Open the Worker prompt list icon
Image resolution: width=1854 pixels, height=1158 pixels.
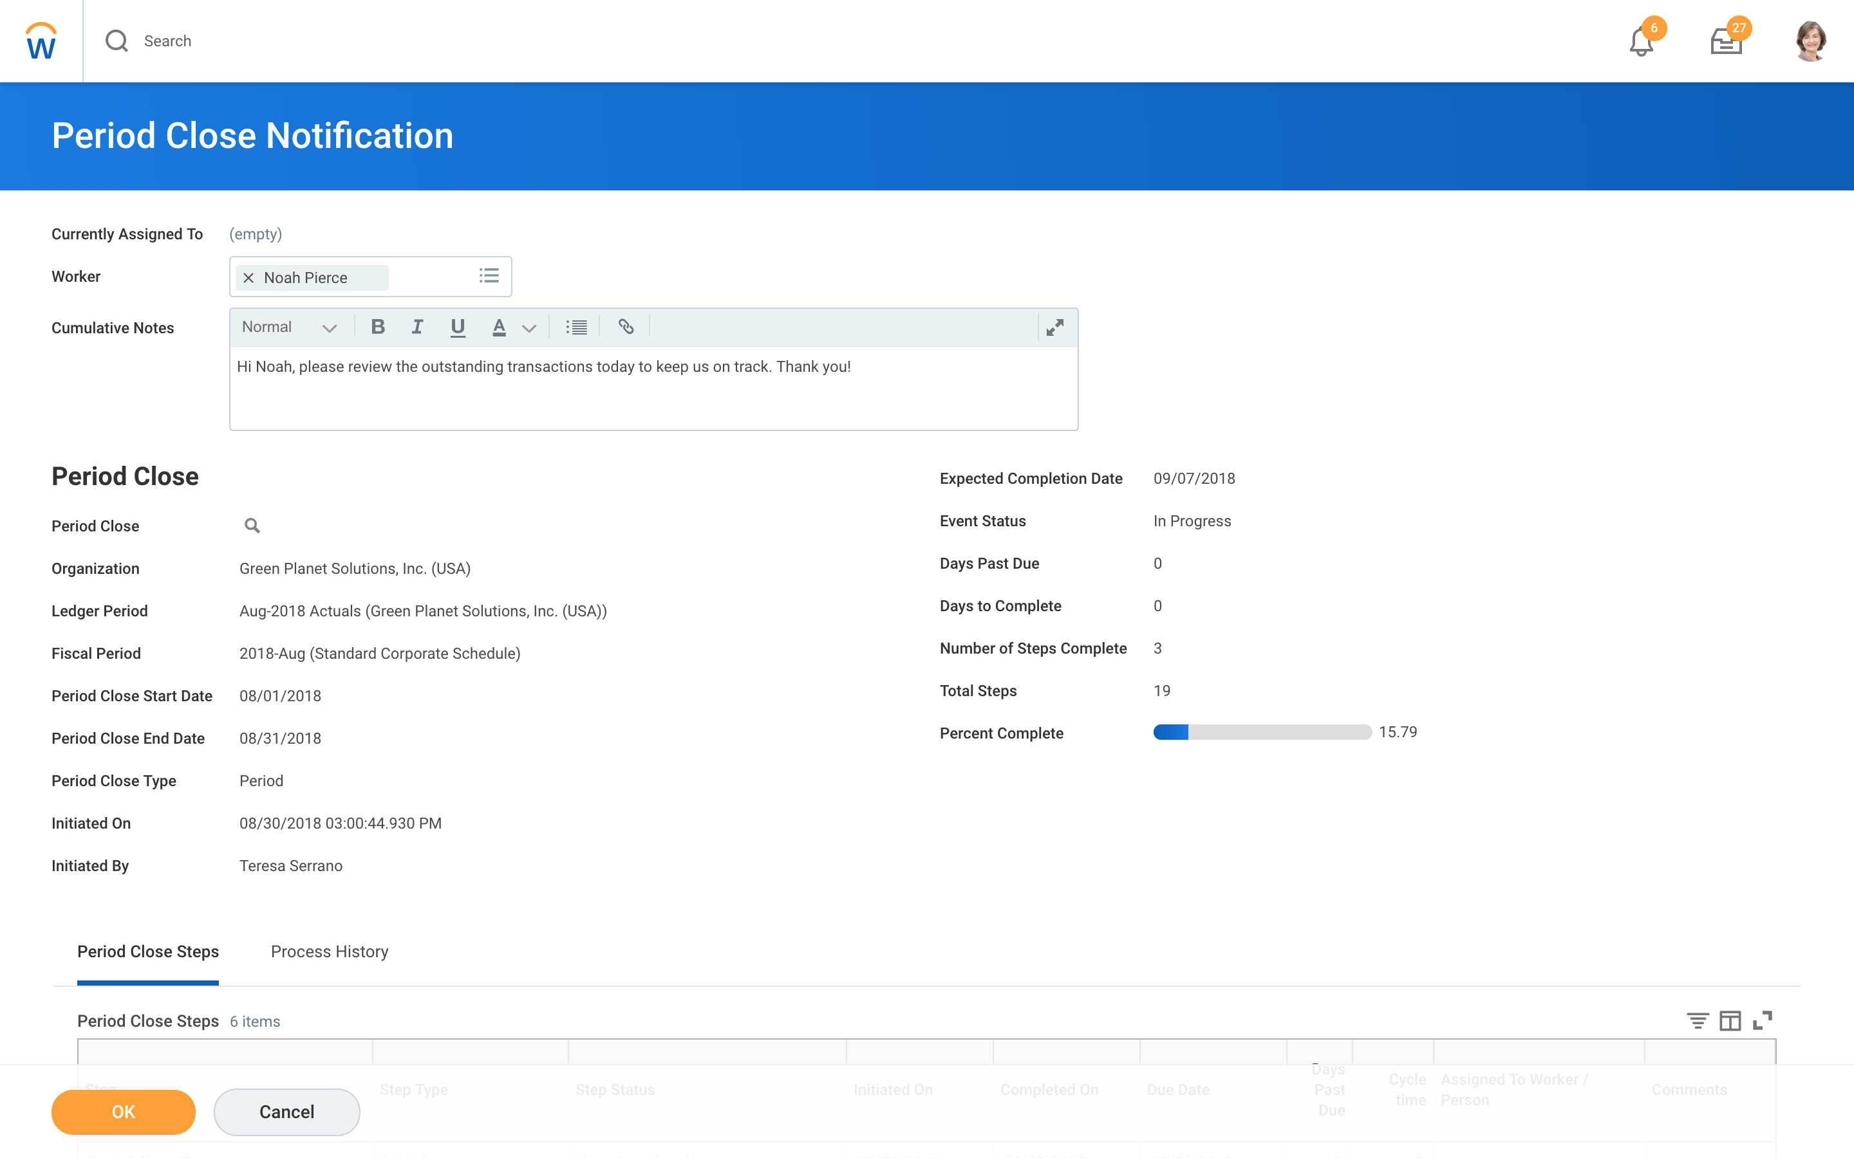coord(489,276)
